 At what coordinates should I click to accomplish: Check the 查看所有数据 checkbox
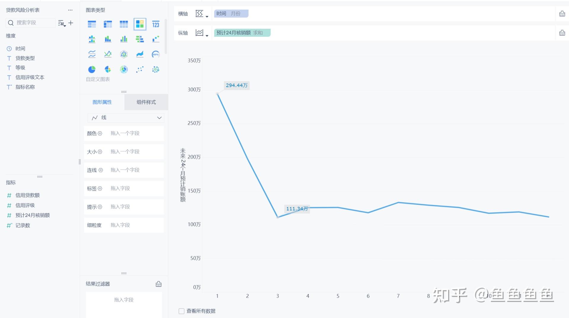click(x=181, y=311)
